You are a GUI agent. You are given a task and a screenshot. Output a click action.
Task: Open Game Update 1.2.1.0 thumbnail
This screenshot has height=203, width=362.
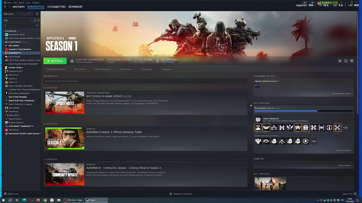pos(65,103)
